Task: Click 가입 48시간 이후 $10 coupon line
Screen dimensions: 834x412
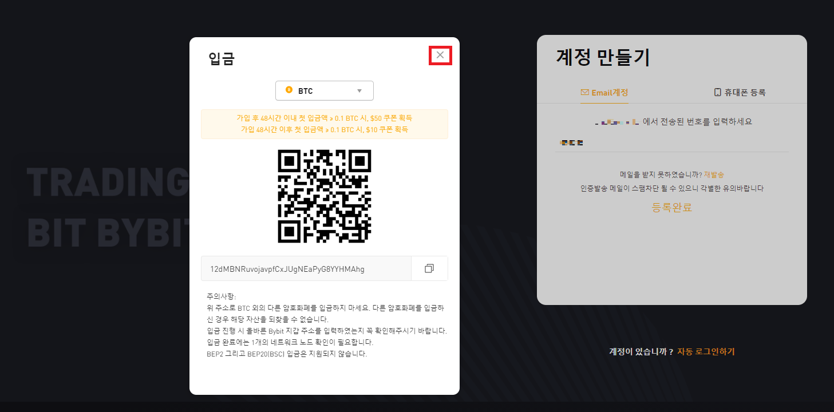Action: (325, 129)
